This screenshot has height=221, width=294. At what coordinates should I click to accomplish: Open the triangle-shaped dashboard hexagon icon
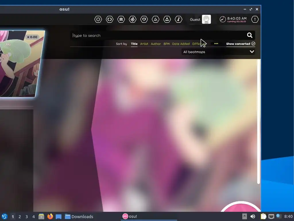[155, 19]
